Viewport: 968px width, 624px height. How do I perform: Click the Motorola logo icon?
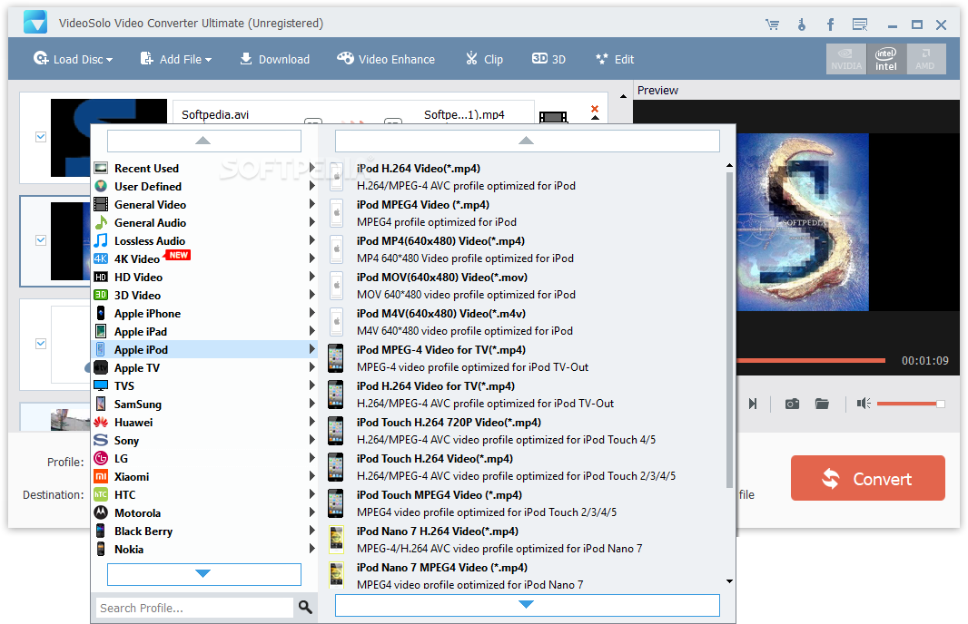click(x=101, y=513)
